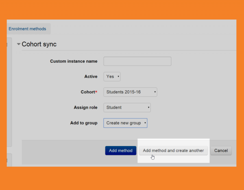Open the Add to group dropdown

pos(125,123)
